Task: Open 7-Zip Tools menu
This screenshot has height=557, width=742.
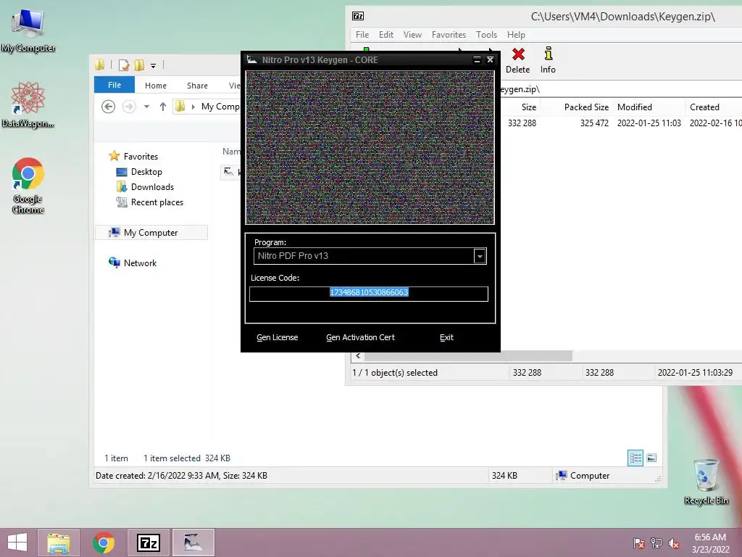Action: 486,35
